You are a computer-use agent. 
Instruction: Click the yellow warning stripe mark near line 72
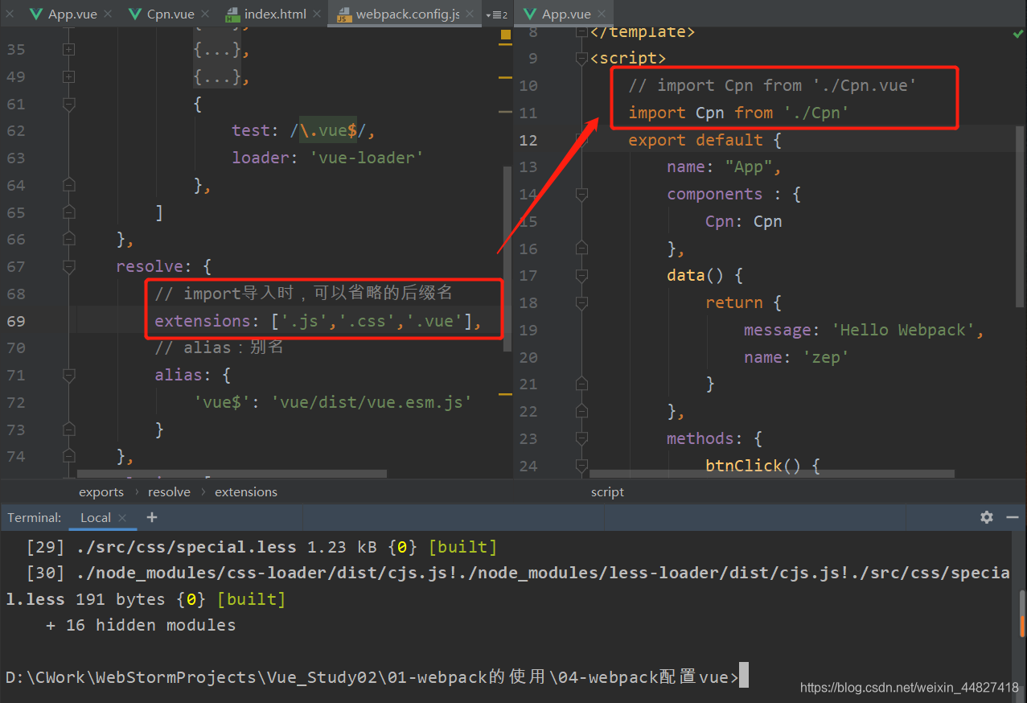(506, 394)
